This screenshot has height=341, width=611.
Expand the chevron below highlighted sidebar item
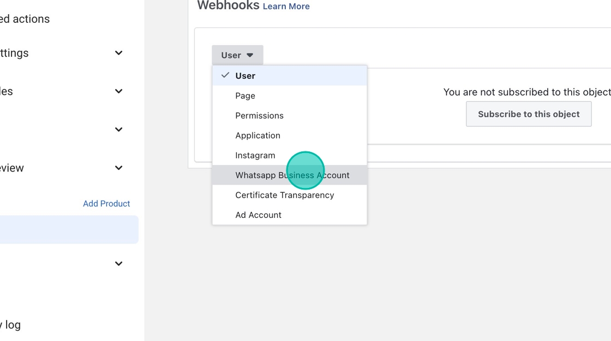(118, 264)
